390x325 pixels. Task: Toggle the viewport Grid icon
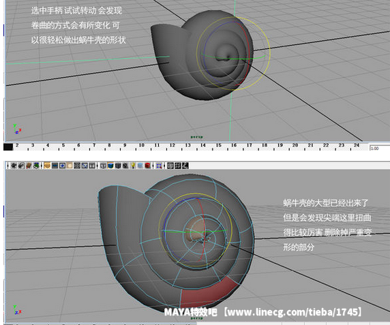(x=47, y=166)
